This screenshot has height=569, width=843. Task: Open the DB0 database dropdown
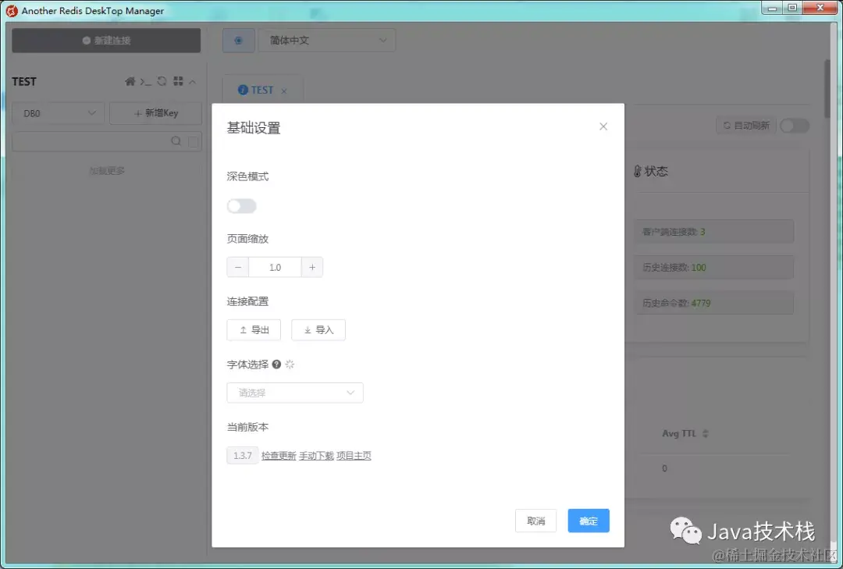click(58, 112)
